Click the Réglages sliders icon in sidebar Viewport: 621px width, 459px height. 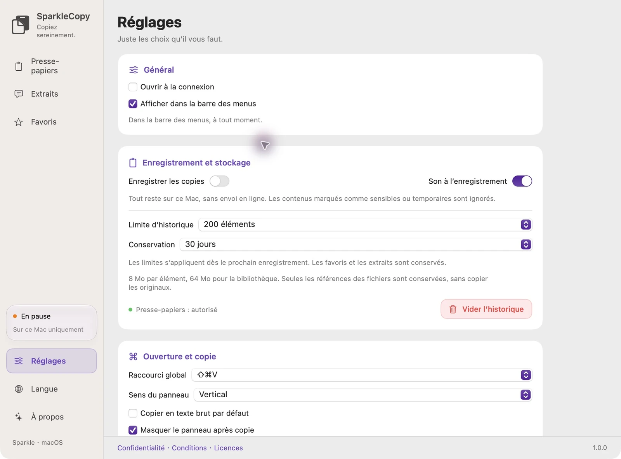[x=19, y=361]
